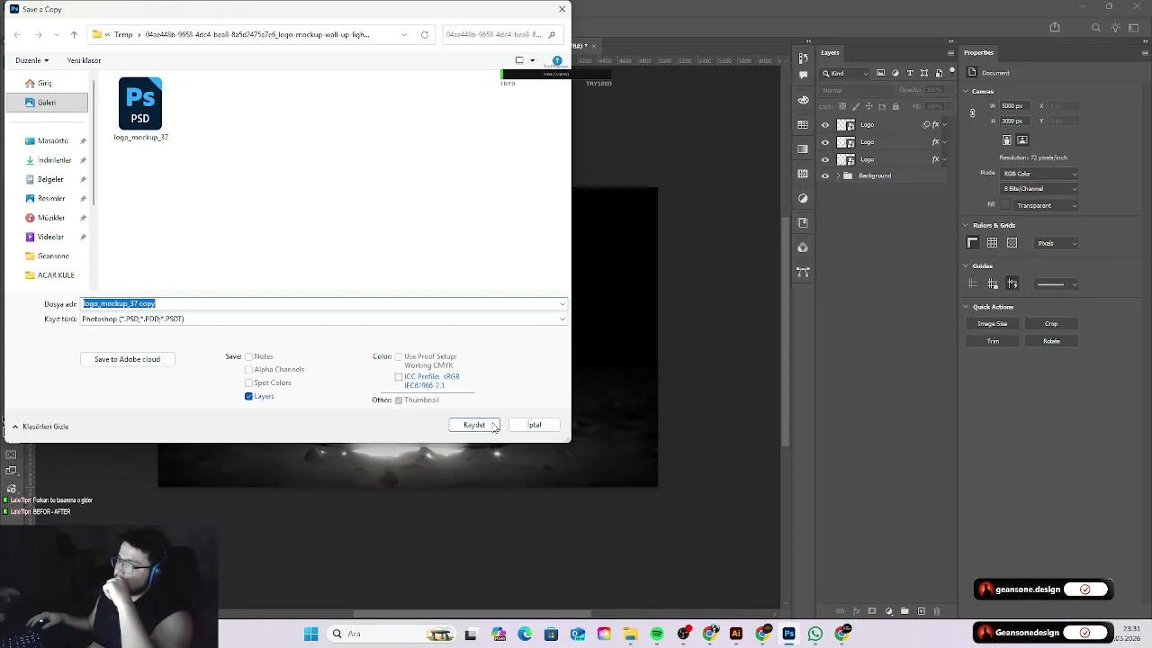Collapse folders with Klasörleri Gizle

(x=40, y=427)
